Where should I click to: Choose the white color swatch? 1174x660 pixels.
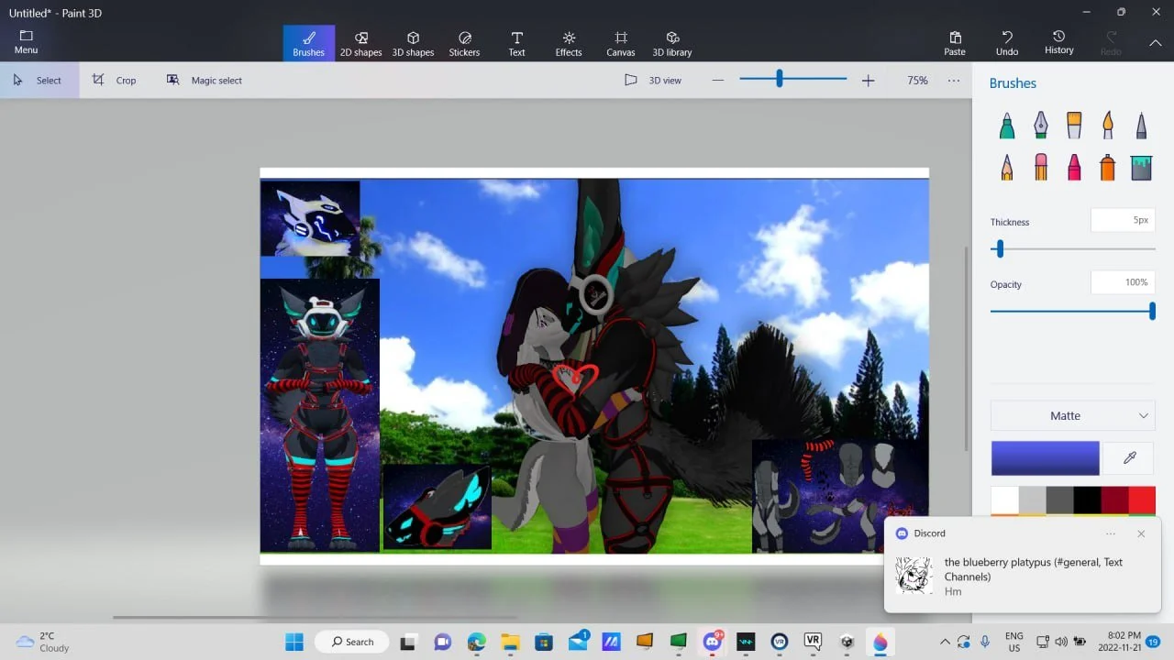pos(1005,500)
